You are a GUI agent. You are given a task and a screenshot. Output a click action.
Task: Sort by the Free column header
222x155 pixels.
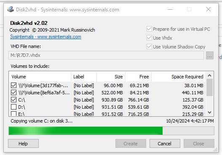click(138, 77)
